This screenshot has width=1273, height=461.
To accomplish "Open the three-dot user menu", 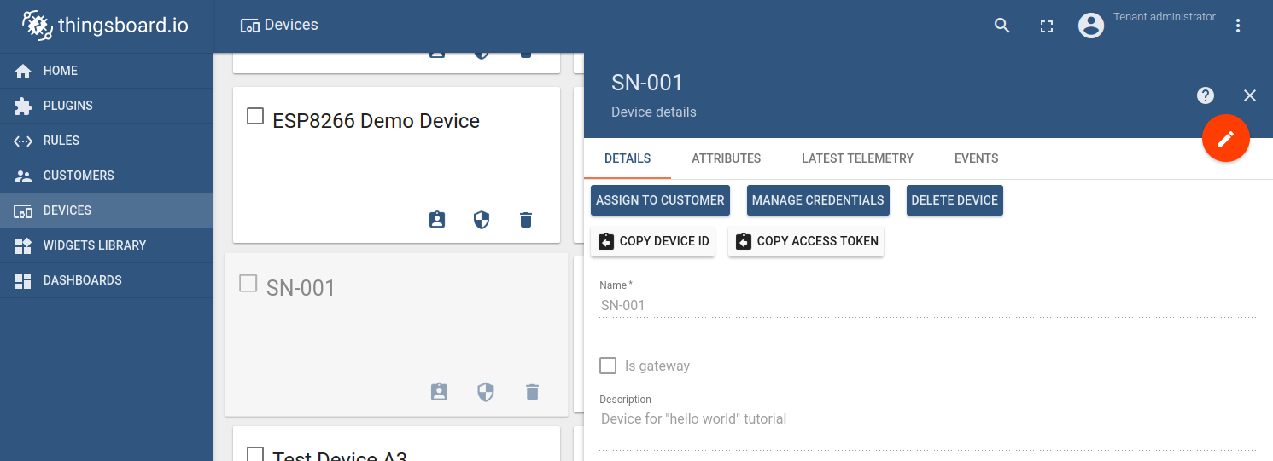I will click(1238, 26).
